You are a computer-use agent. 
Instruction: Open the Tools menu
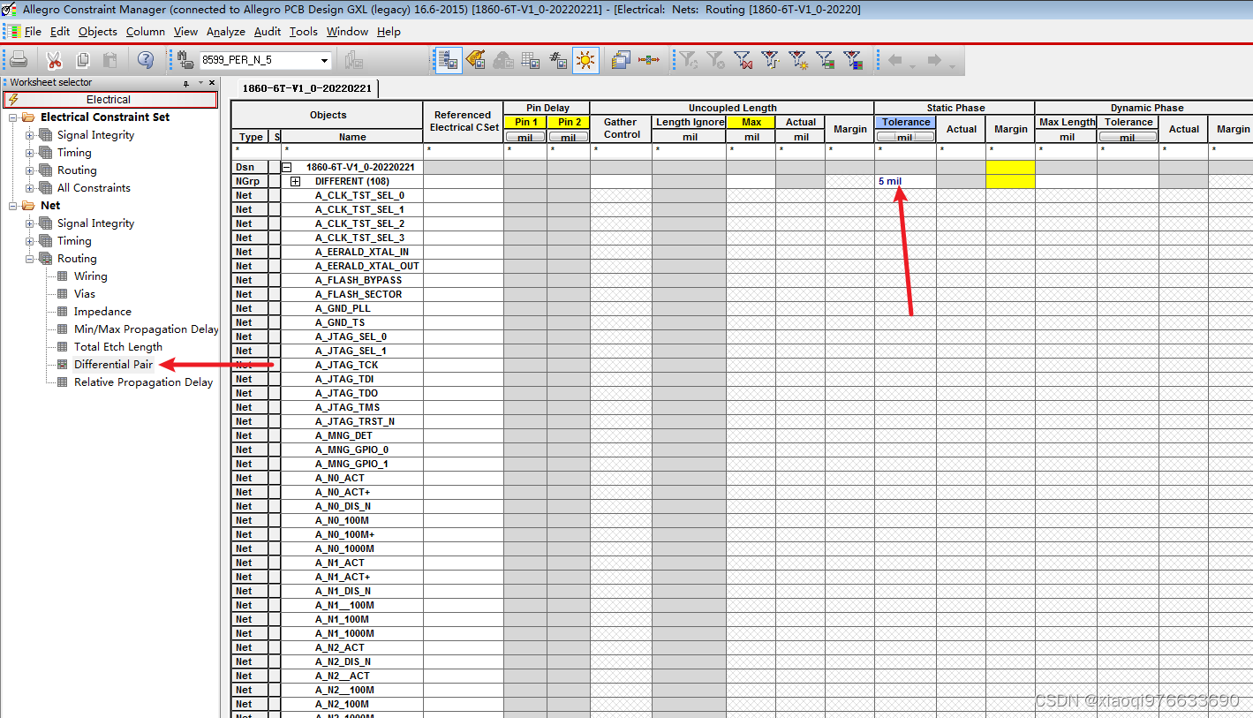[304, 32]
